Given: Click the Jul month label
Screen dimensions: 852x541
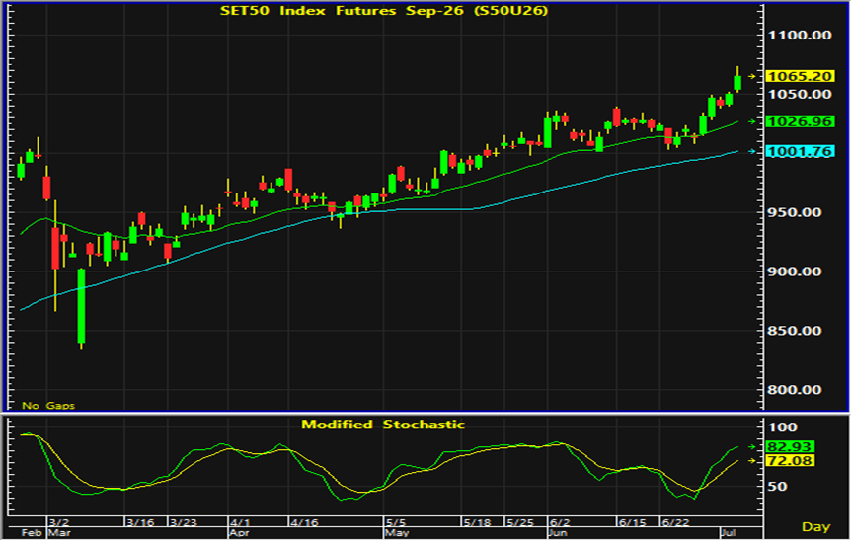Looking at the screenshot, I should (729, 533).
